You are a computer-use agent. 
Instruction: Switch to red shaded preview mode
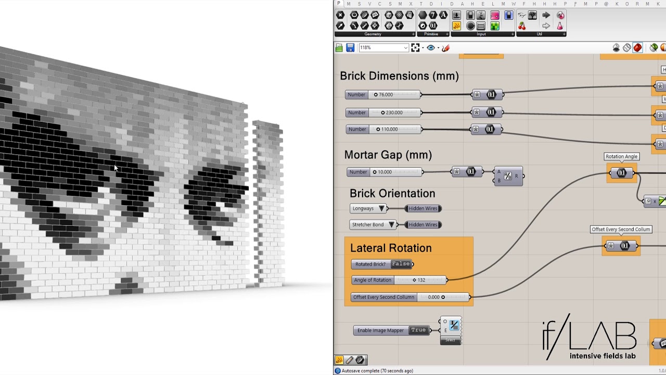[x=637, y=48]
